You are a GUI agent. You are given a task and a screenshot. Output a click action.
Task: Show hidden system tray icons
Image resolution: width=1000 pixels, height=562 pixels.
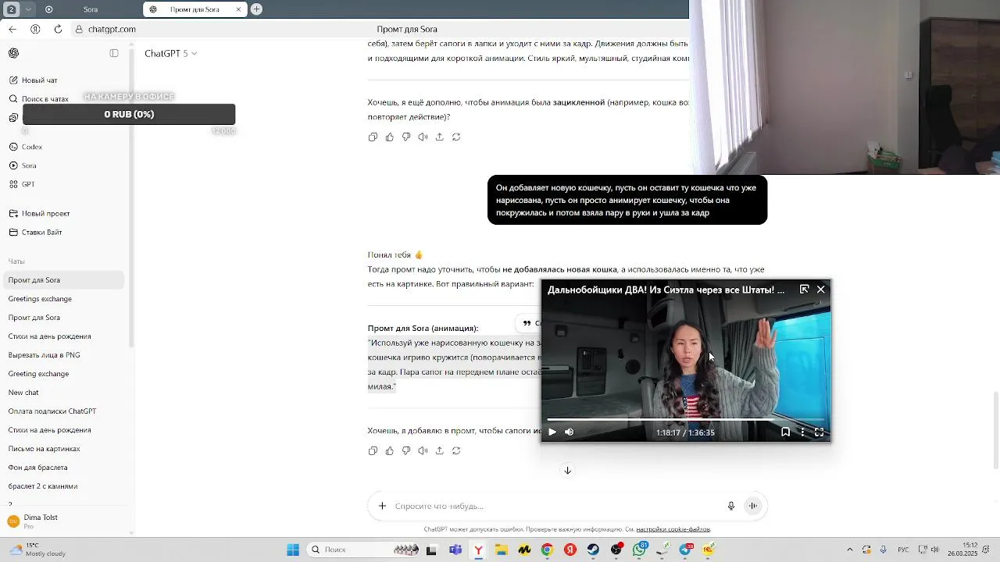(x=850, y=550)
